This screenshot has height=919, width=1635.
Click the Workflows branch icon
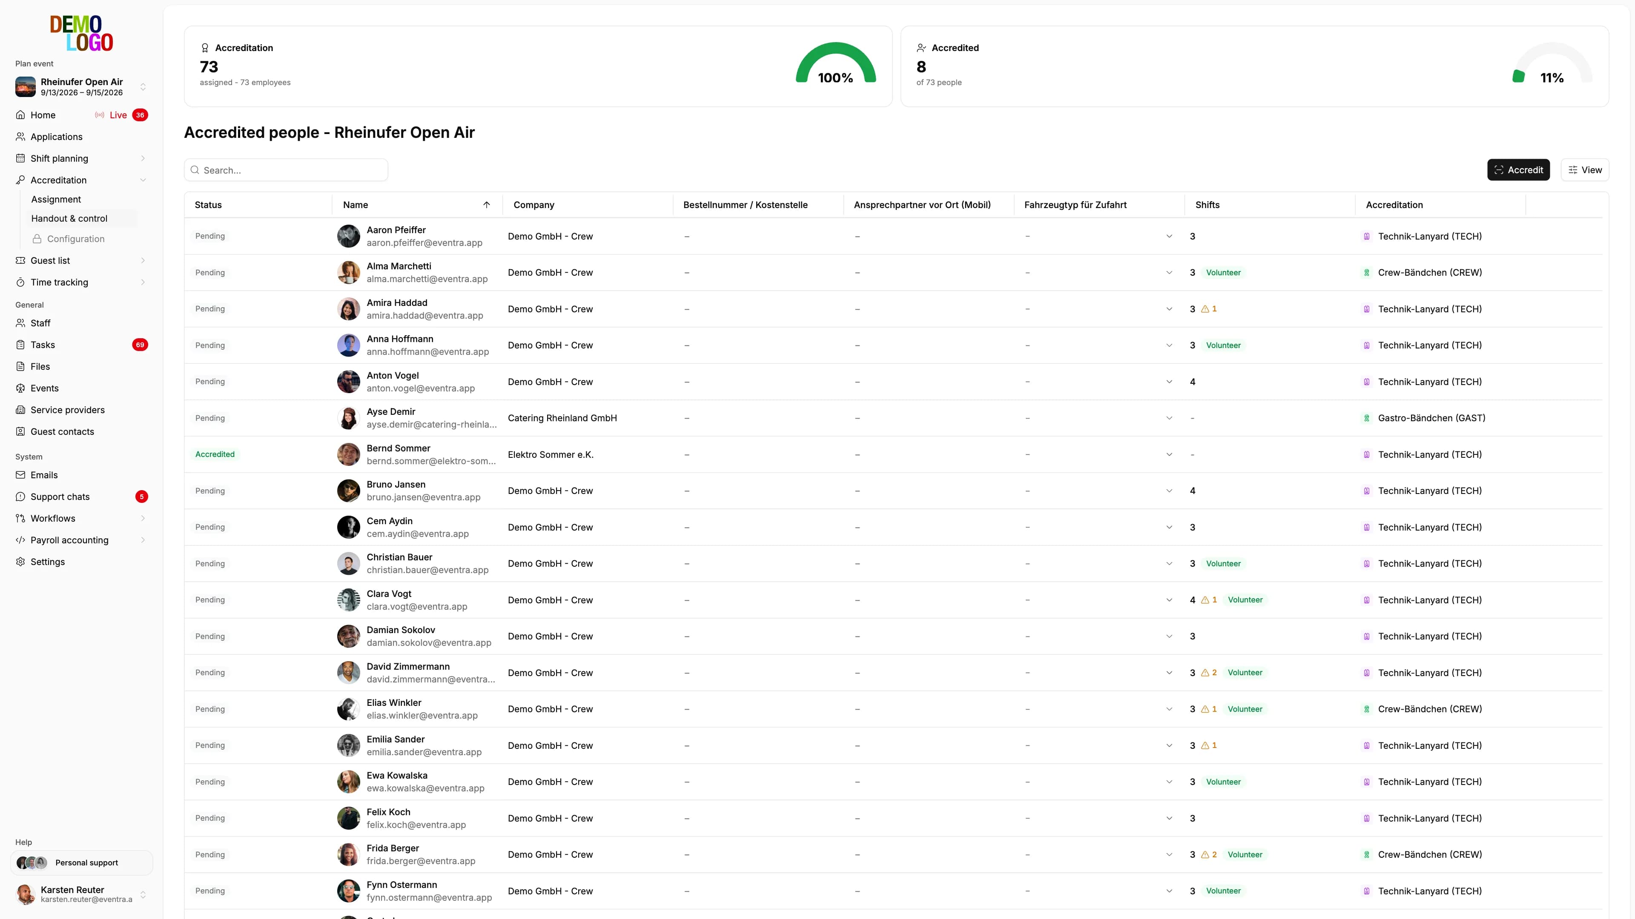pos(20,518)
